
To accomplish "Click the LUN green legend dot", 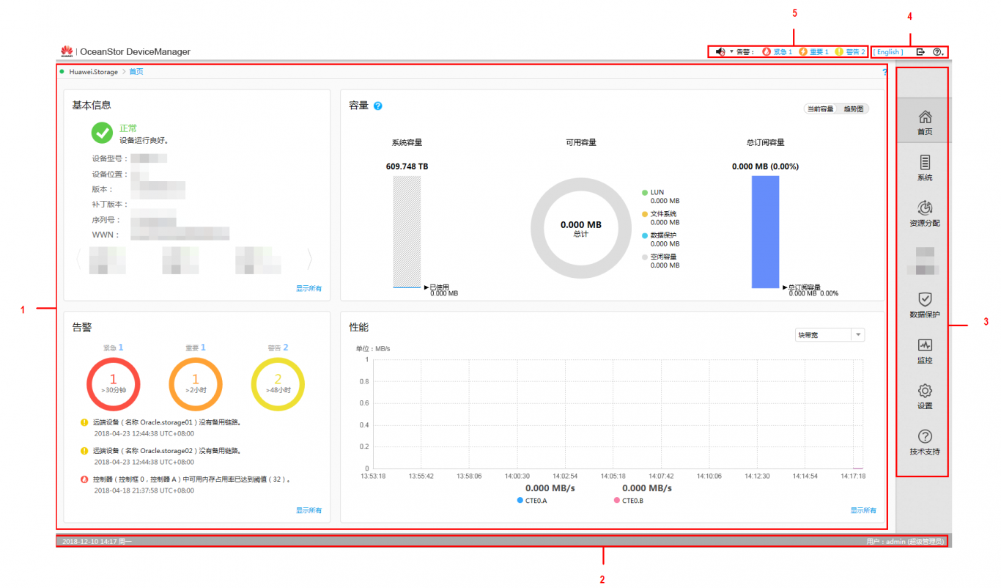I will coord(645,193).
